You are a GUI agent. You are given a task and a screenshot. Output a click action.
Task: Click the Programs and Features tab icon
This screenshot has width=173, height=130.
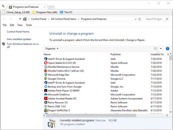pyautogui.click(x=10, y=7)
